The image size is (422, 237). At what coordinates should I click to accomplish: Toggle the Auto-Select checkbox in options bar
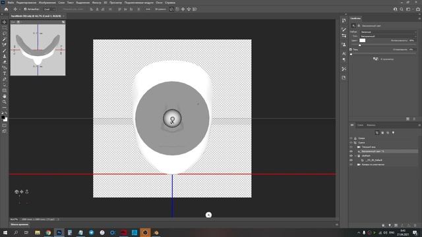coord(25,9)
